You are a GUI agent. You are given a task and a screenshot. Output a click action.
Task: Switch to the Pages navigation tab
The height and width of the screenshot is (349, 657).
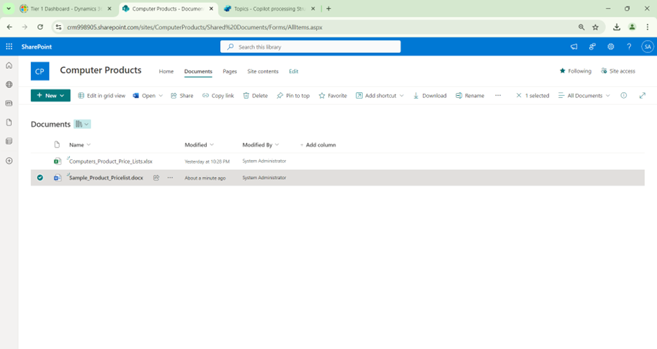click(x=229, y=71)
